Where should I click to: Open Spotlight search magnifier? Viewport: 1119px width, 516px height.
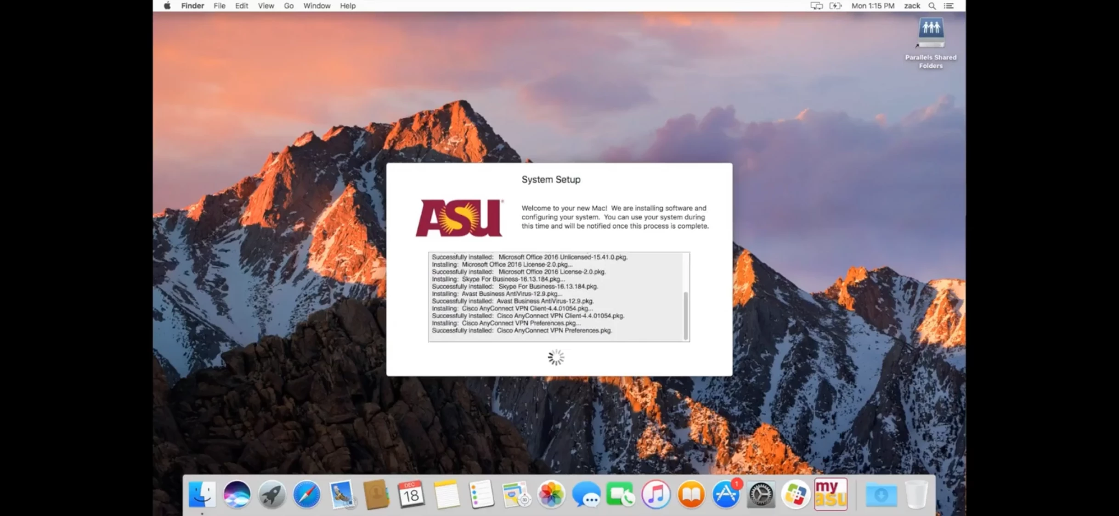[x=932, y=6]
